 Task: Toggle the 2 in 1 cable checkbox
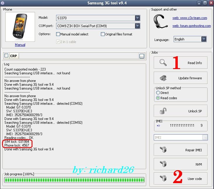pyautogui.click(x=58, y=42)
